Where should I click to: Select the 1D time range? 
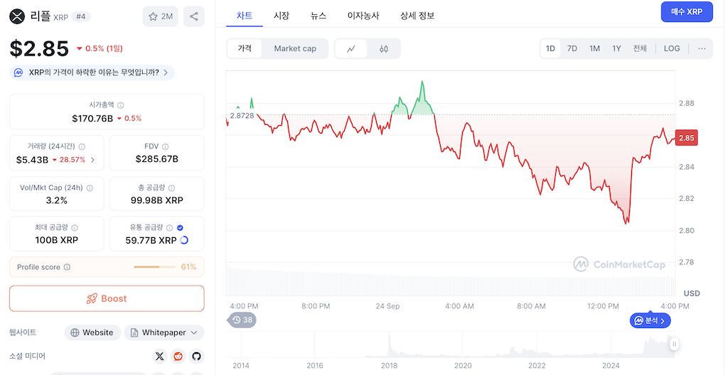coord(550,48)
